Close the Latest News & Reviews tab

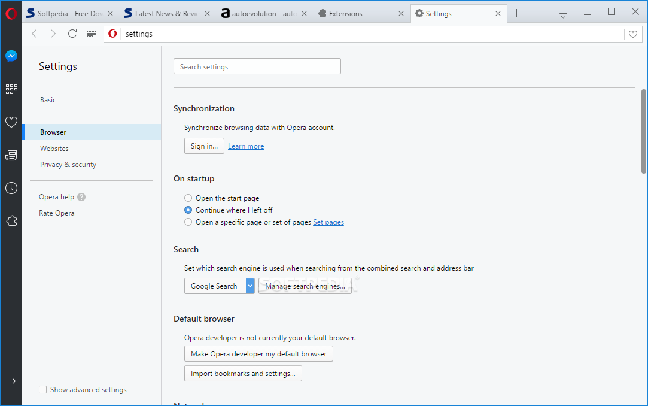pyautogui.click(x=208, y=14)
